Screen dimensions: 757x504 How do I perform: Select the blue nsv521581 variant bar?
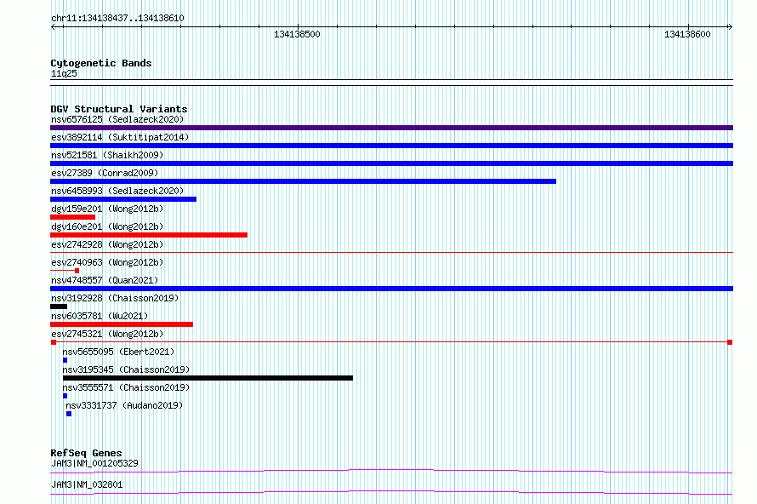[391, 163]
